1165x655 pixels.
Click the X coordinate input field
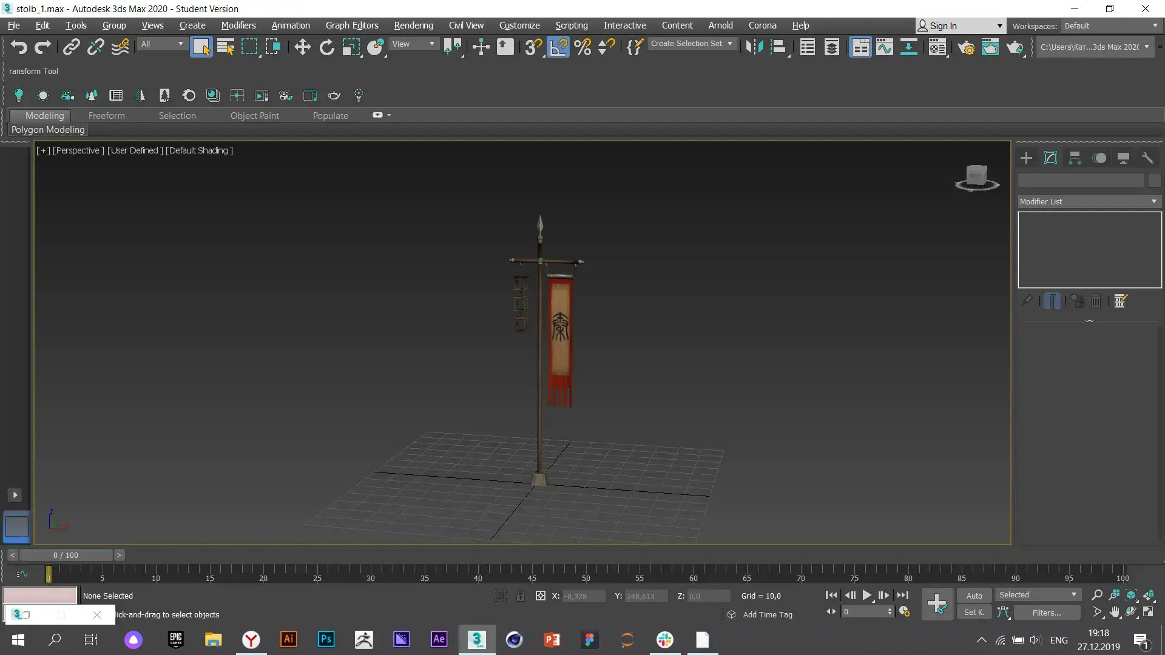pyautogui.click(x=583, y=596)
